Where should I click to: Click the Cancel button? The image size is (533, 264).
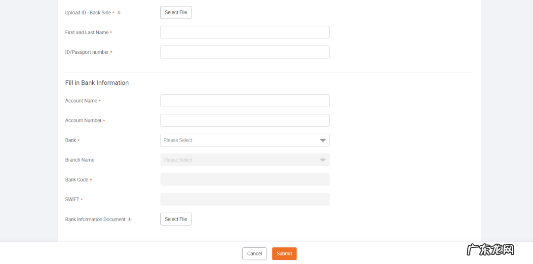click(254, 254)
